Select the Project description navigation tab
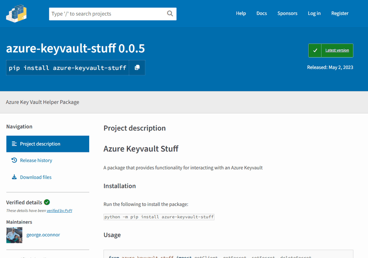This screenshot has width=368, height=258. pos(48,144)
